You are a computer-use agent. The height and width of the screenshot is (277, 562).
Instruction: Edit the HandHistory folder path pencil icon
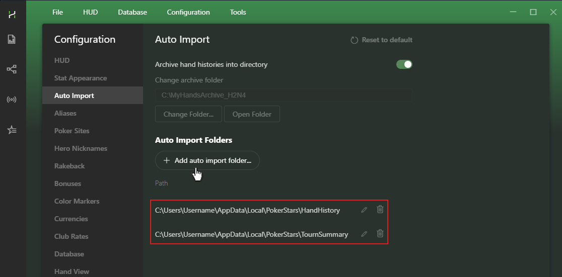point(364,210)
